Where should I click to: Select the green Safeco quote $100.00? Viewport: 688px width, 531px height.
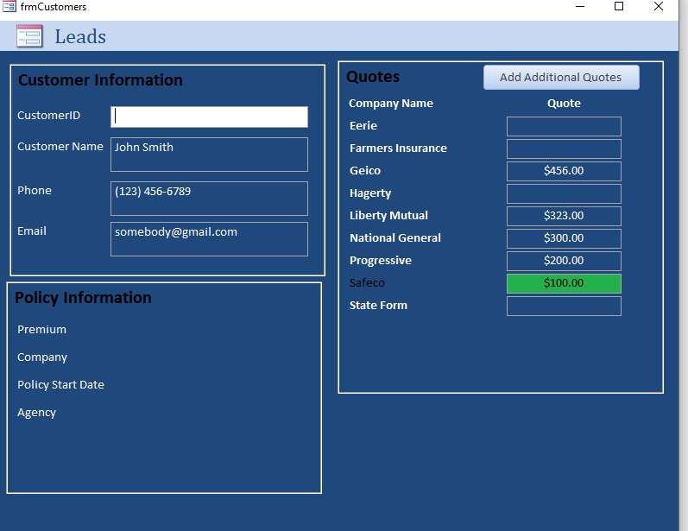click(564, 283)
